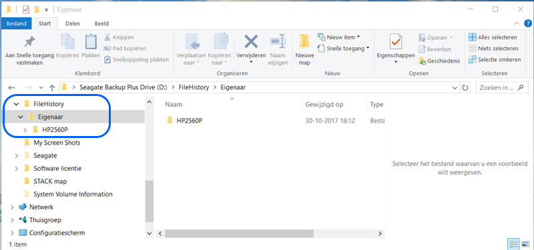Open the Eigenschappen dropdown arrow
Image resolution: width=534 pixels, height=250 pixels.
396,62
